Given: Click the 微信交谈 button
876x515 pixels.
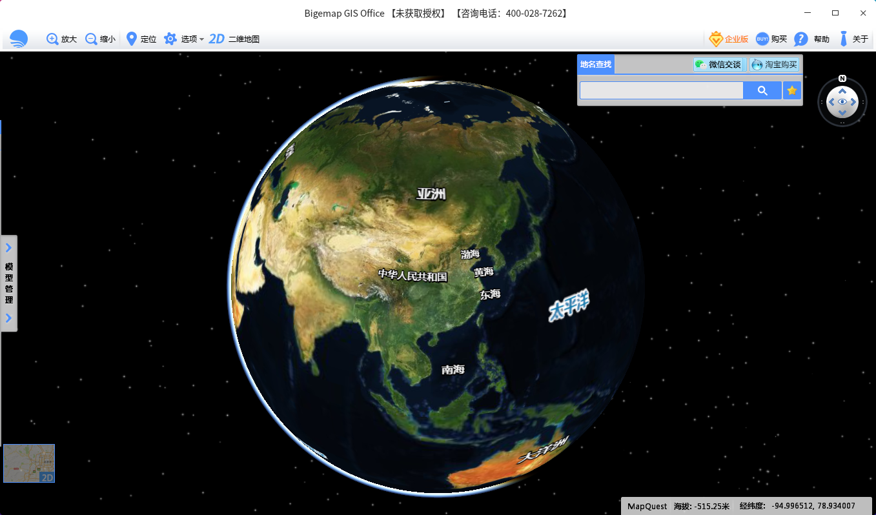Looking at the screenshot, I should 719,65.
